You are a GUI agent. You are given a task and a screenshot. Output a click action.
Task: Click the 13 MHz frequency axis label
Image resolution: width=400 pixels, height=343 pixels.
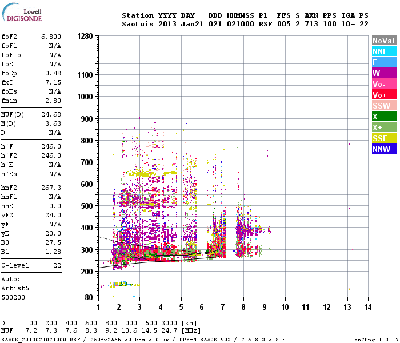click(347, 307)
